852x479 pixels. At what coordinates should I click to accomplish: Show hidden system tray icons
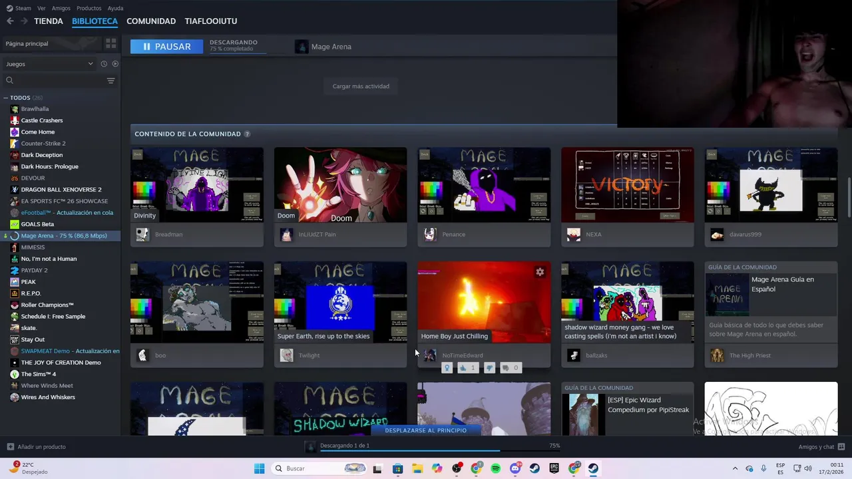pyautogui.click(x=735, y=468)
